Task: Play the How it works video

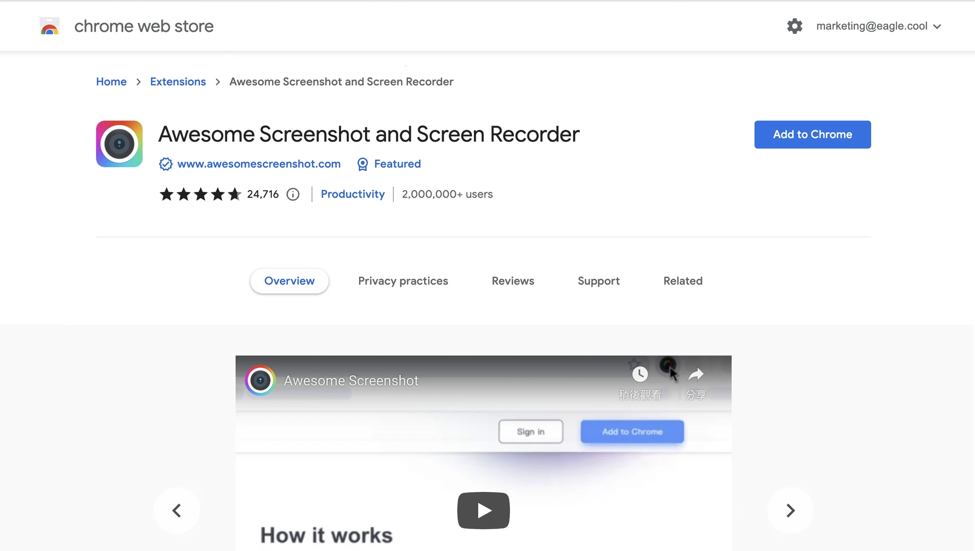Action: [483, 510]
